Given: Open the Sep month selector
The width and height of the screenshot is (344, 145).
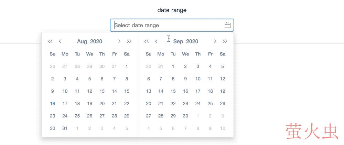Looking at the screenshot, I should click(178, 41).
